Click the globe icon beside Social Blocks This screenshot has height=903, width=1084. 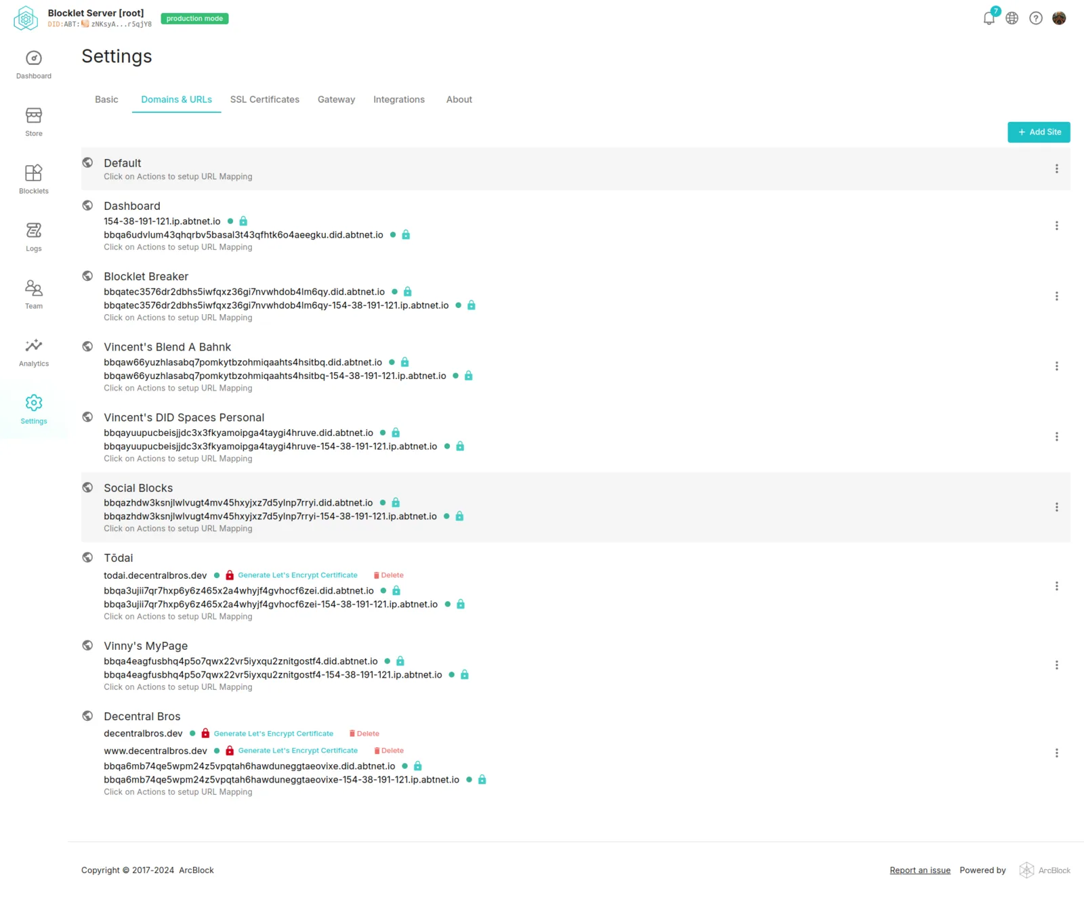pyautogui.click(x=87, y=487)
